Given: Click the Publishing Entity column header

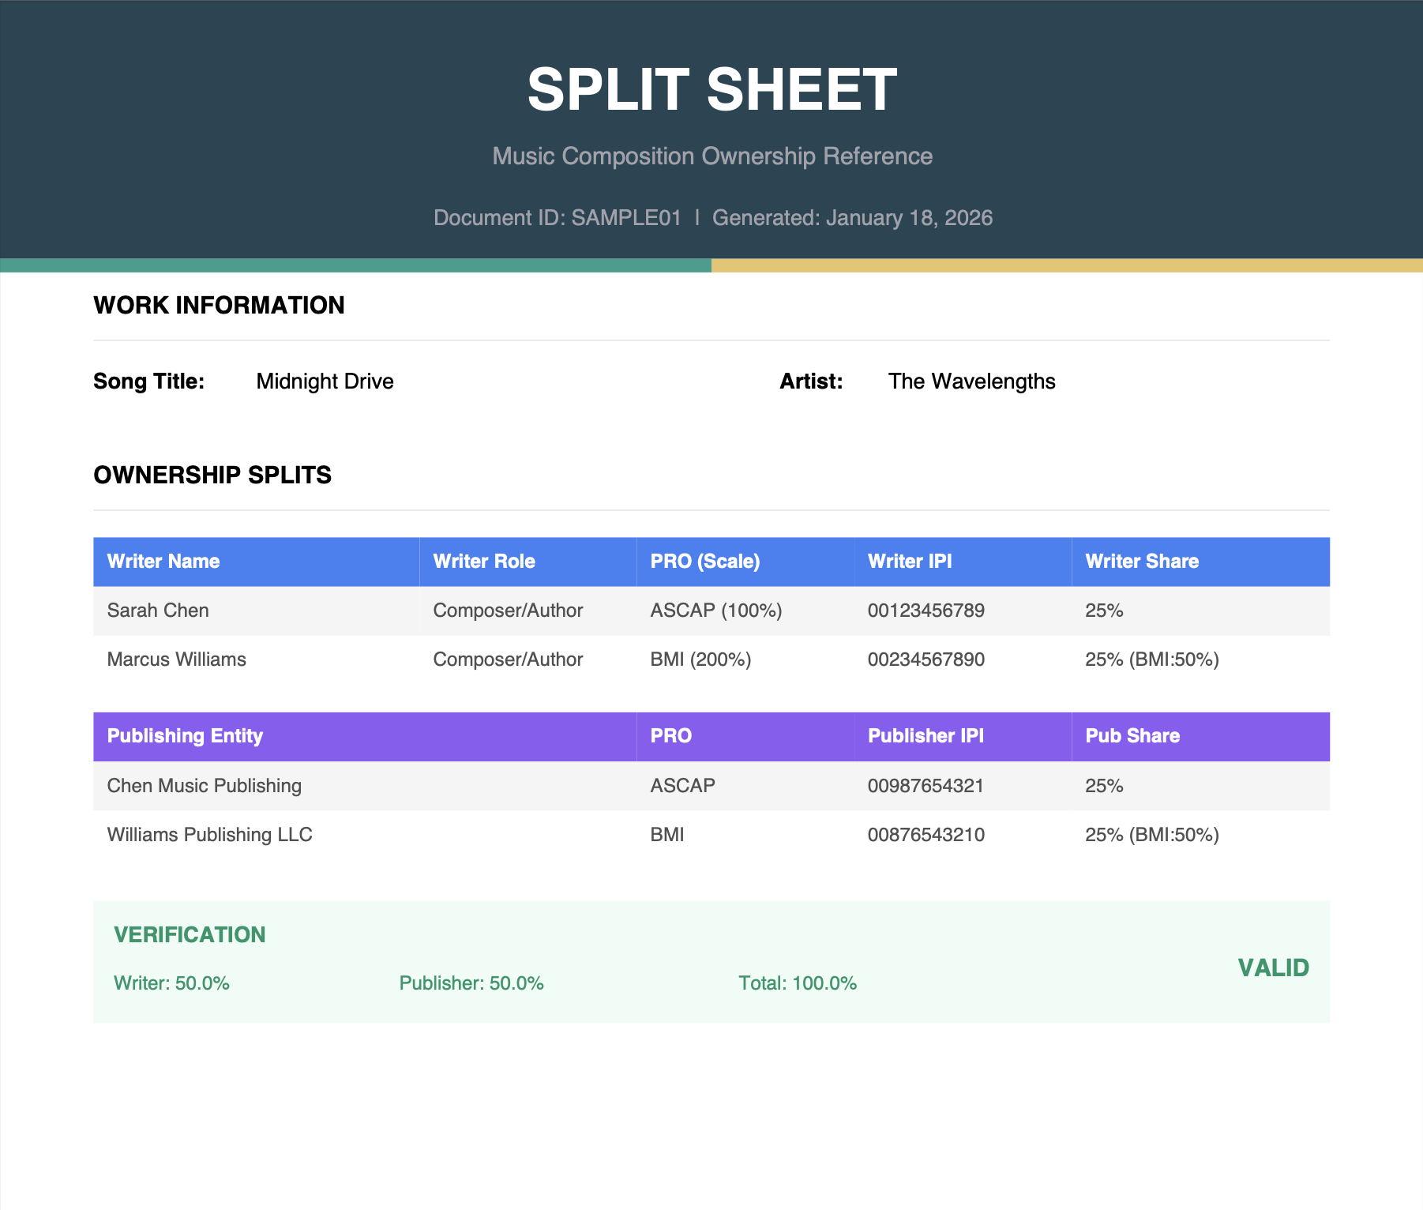Looking at the screenshot, I should (x=185, y=736).
